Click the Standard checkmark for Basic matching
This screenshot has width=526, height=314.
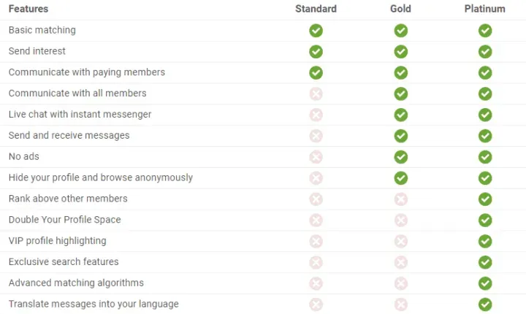(x=316, y=31)
